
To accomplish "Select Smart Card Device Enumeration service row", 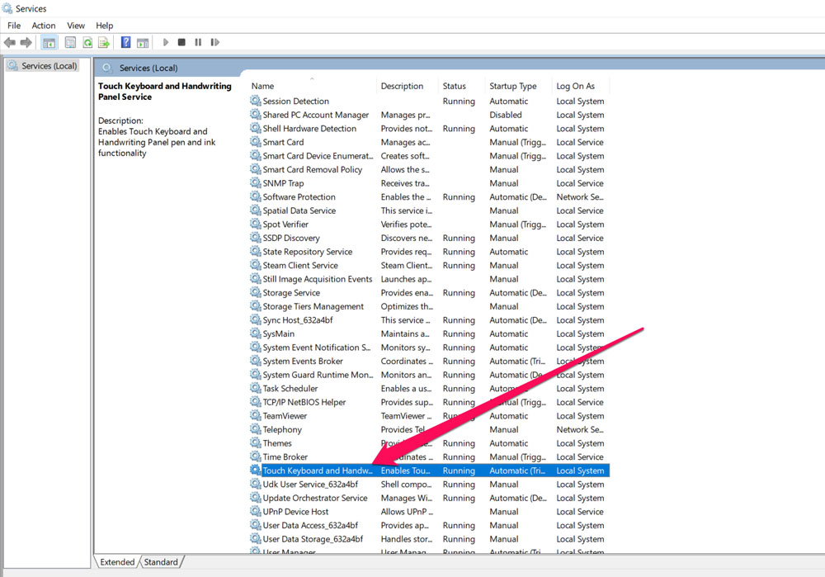I will point(429,155).
